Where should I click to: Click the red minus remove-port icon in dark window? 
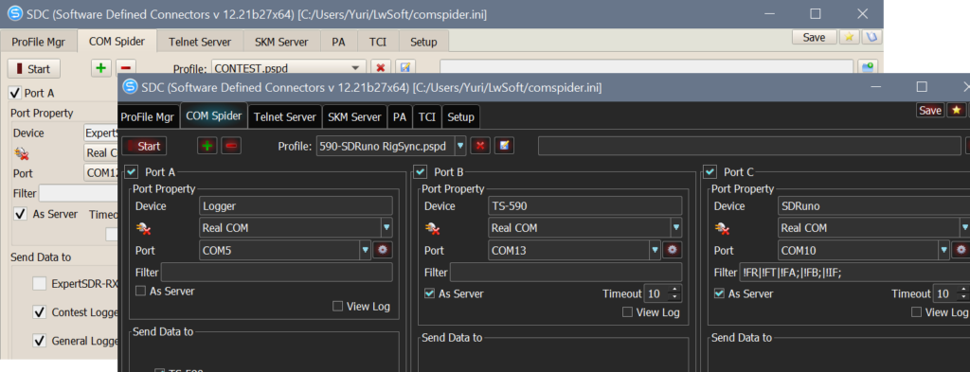(x=231, y=146)
